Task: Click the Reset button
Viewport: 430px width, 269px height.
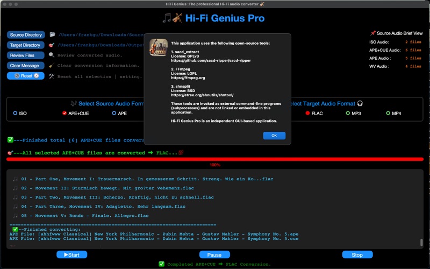Action: (x=25, y=76)
